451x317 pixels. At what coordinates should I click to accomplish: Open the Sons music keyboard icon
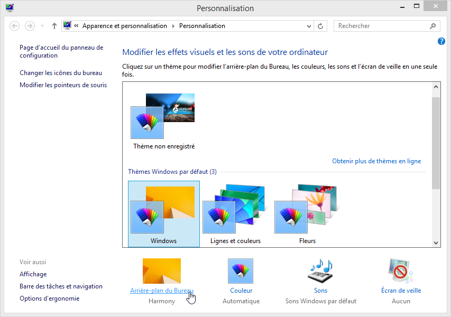click(321, 271)
